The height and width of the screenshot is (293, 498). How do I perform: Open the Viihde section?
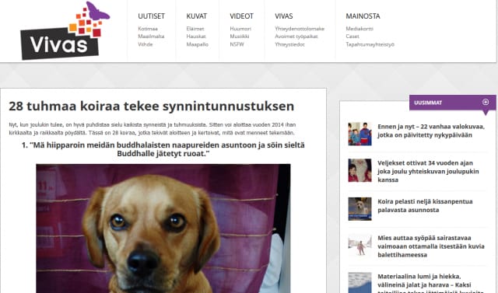(x=146, y=44)
